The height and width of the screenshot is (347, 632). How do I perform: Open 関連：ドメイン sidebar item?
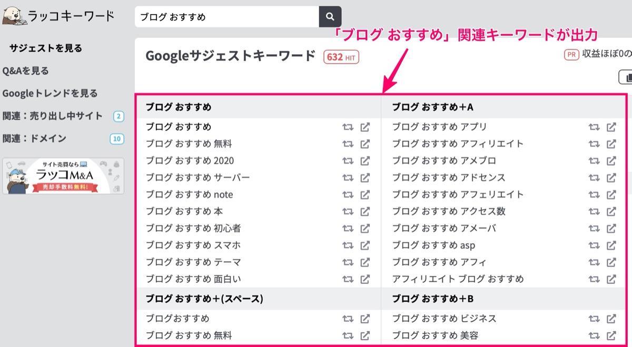[34, 138]
